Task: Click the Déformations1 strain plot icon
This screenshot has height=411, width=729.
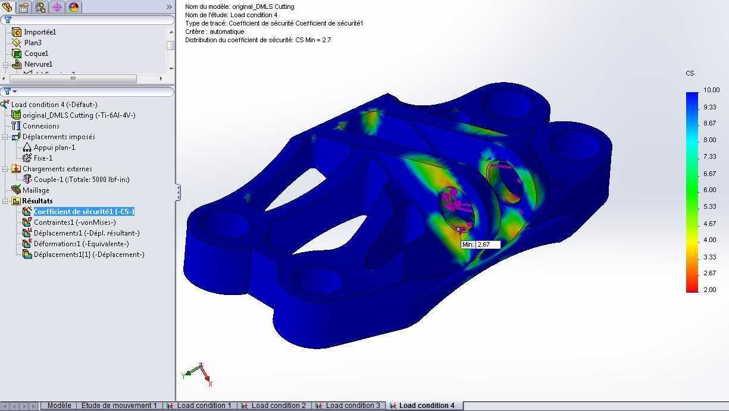Action: (x=27, y=244)
